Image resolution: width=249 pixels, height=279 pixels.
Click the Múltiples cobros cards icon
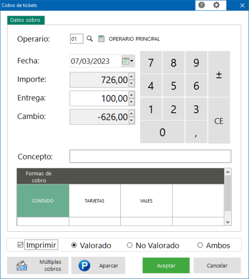pos(22,266)
